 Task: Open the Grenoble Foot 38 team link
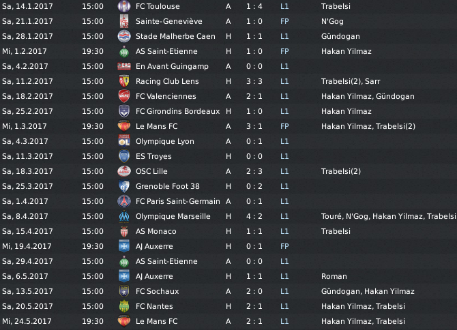tap(168, 186)
